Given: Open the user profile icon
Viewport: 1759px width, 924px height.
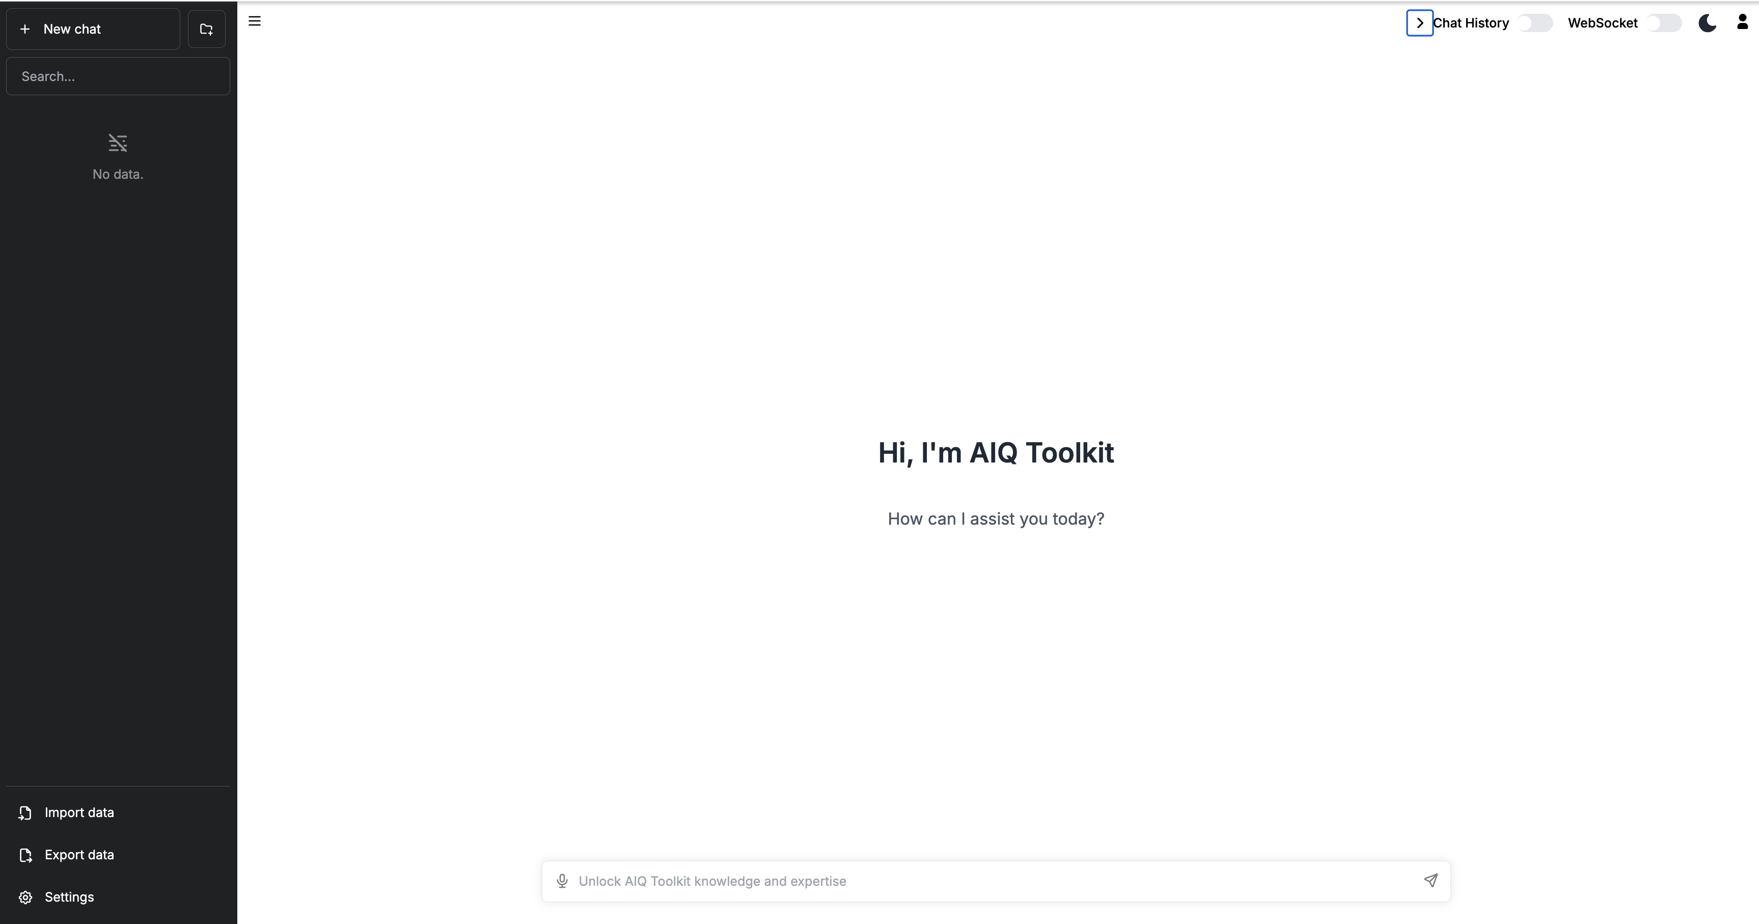Looking at the screenshot, I should point(1742,22).
